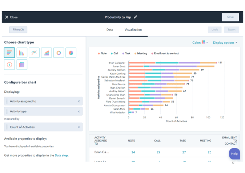Screen dimensions: 245x173
Task: Remove Count of Activities measure
Action: pyautogui.click(x=79, y=127)
